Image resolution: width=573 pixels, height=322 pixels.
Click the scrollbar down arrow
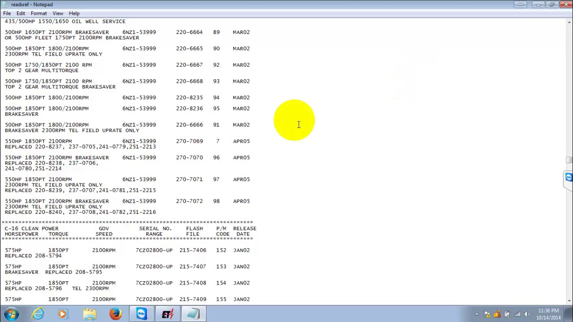click(x=569, y=300)
